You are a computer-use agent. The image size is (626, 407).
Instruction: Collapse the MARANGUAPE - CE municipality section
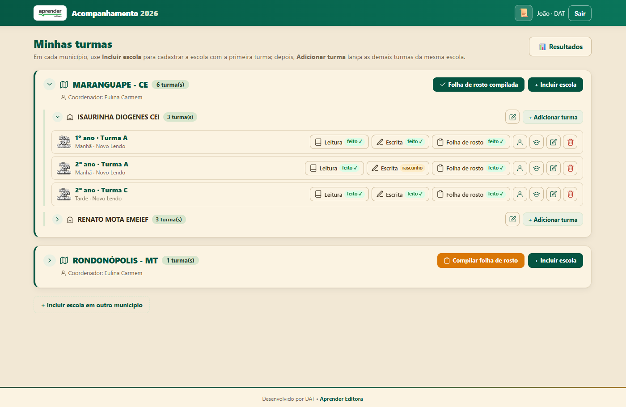50,85
